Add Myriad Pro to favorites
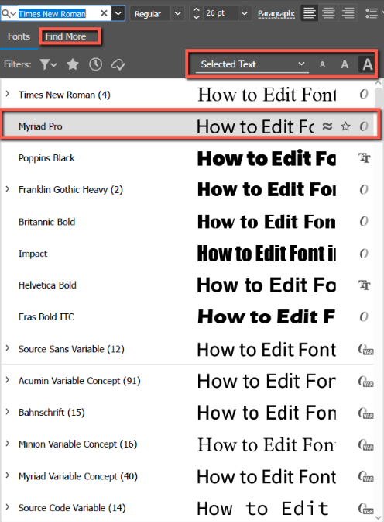This screenshot has width=384, height=522. click(x=346, y=126)
